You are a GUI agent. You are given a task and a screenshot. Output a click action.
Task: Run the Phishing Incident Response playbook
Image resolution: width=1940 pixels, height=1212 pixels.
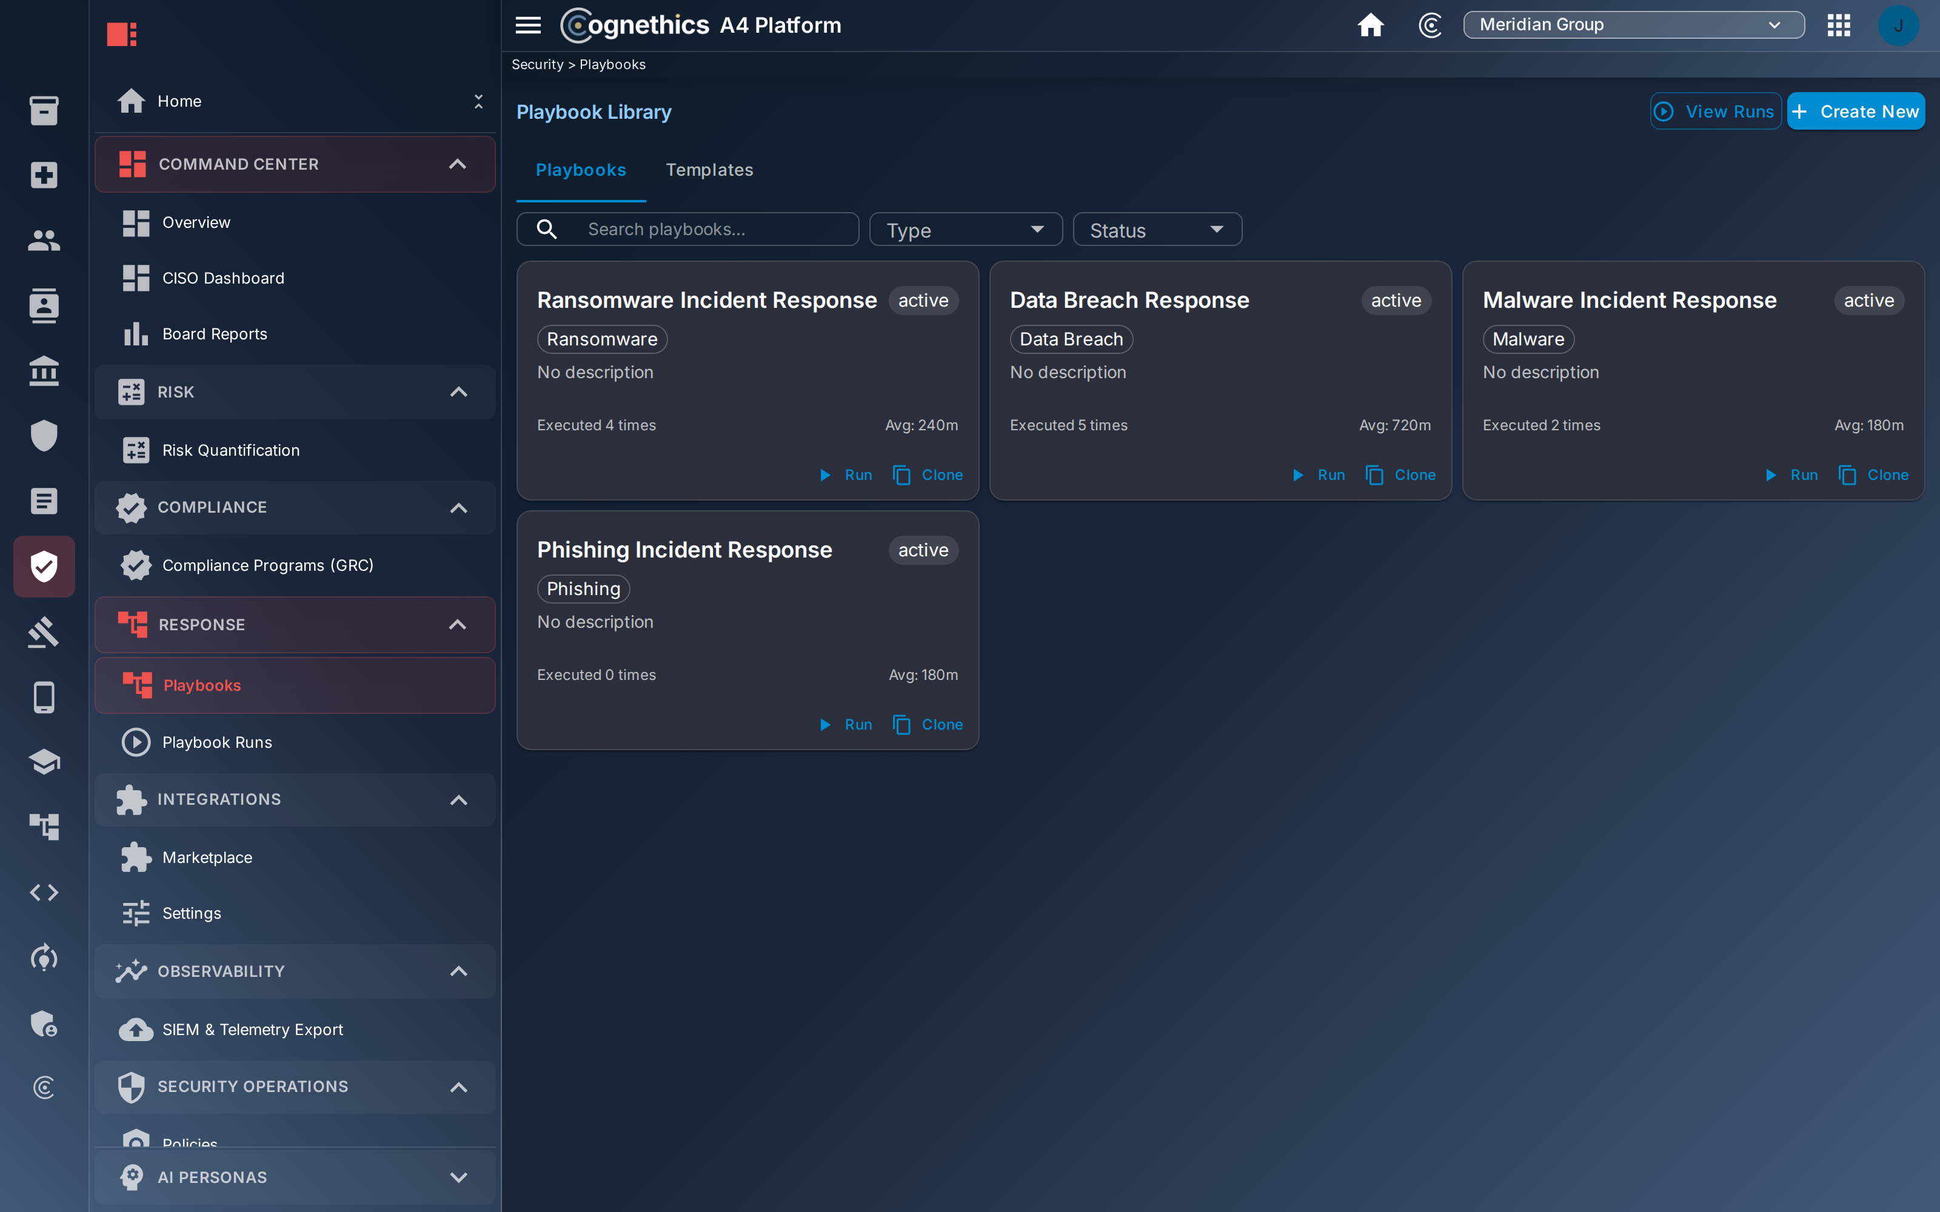(x=846, y=725)
